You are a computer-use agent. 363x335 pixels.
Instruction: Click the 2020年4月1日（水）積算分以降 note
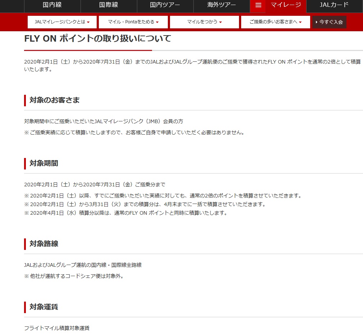click(x=126, y=213)
